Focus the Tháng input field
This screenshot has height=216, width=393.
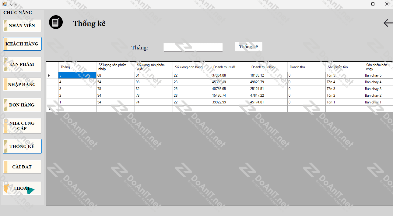pyautogui.click(x=193, y=47)
